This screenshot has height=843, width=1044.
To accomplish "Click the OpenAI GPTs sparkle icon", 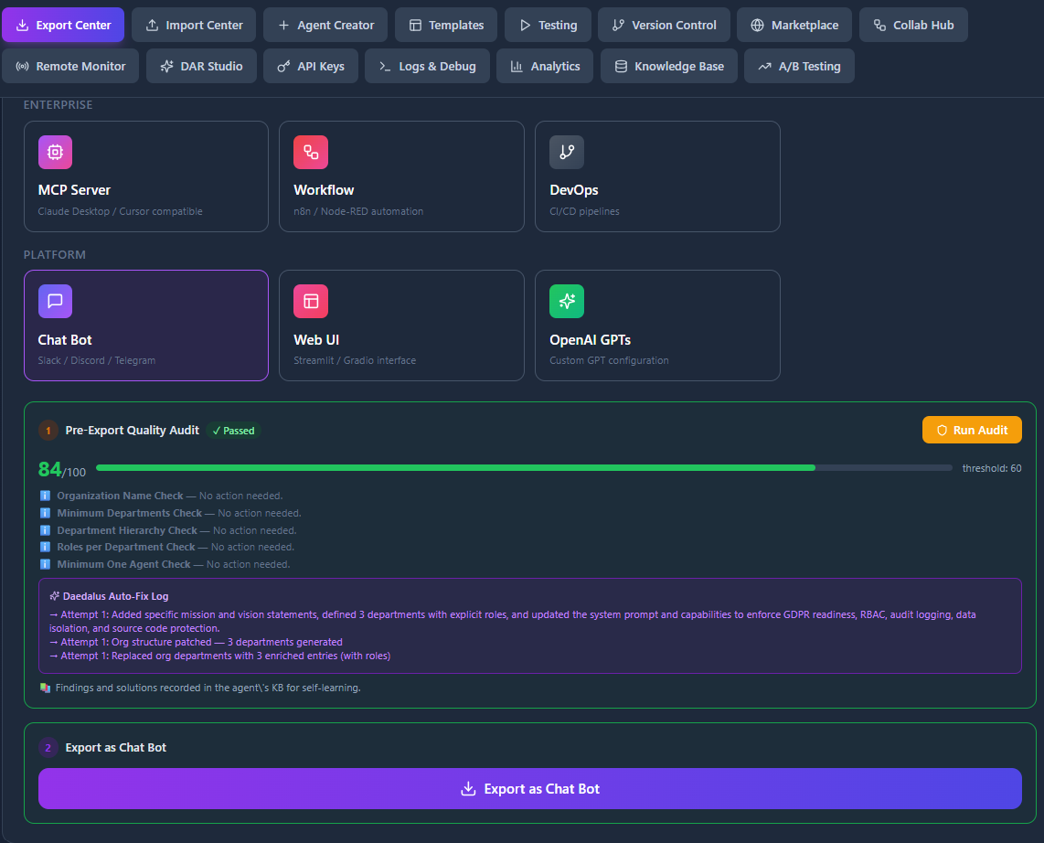I will click(567, 301).
